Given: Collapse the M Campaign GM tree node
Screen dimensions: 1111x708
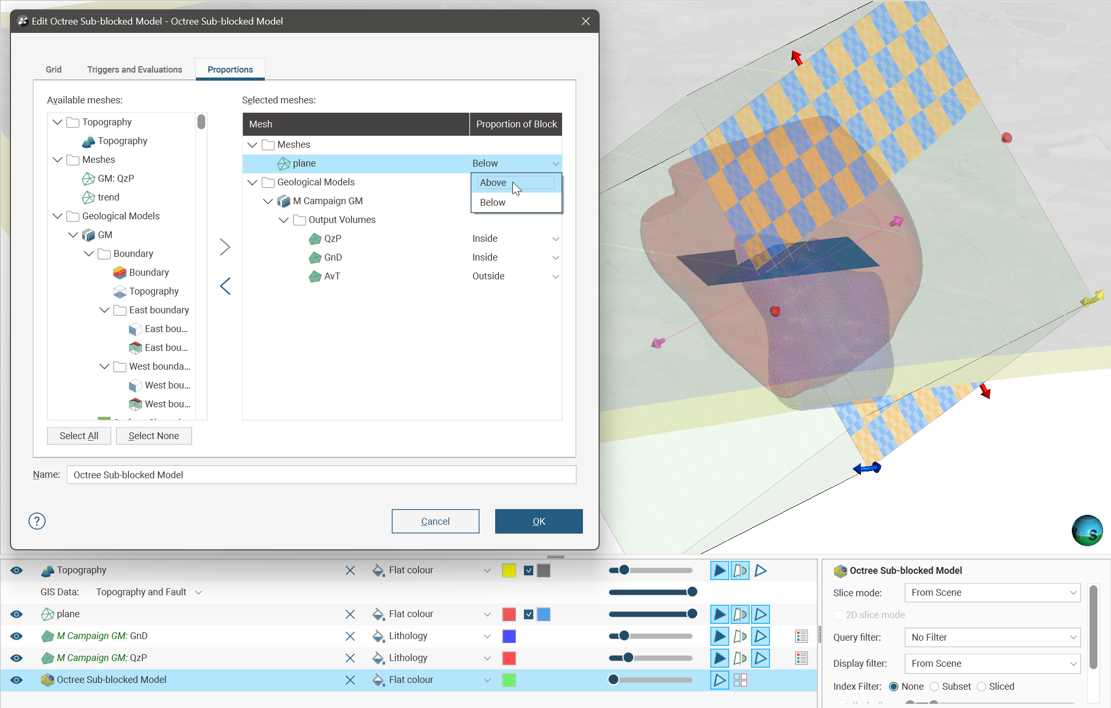Looking at the screenshot, I should click(268, 201).
